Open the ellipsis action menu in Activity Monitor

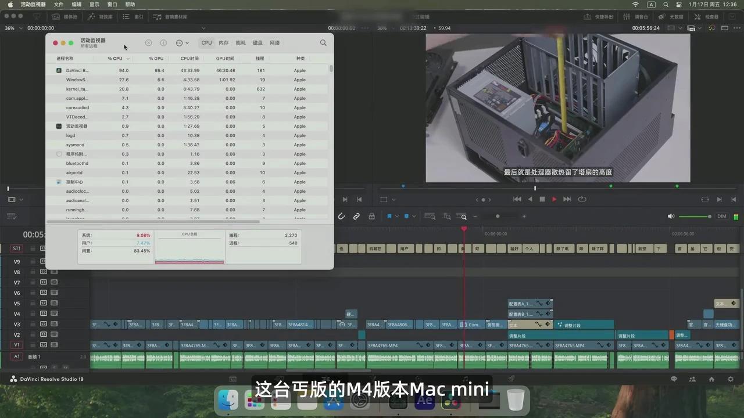(x=182, y=43)
